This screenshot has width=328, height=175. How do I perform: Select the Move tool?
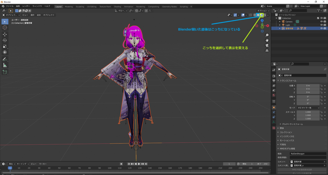[x=5, y=34]
